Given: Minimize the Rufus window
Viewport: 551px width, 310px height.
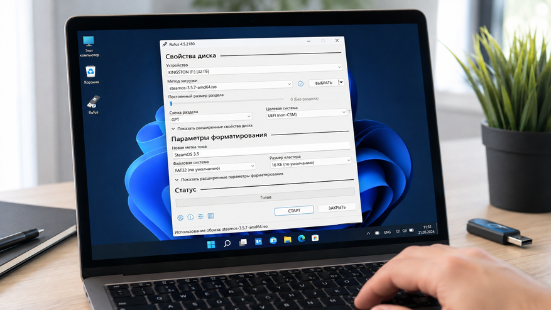Looking at the screenshot, I should (309, 41).
